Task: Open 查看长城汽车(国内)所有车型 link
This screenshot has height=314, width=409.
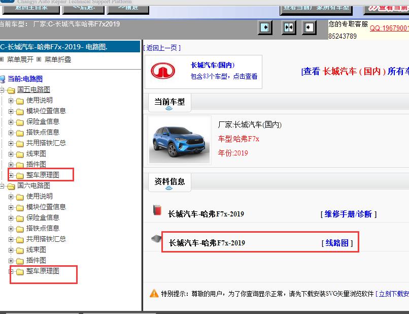Action: click(x=355, y=71)
